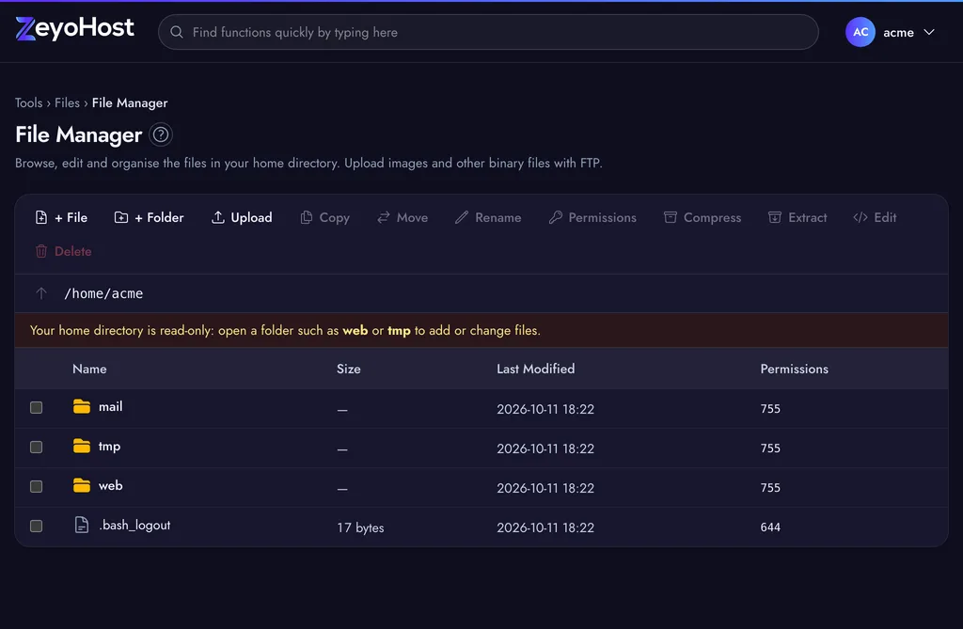The image size is (963, 629).
Task: Click the Compress toolbar button
Action: click(x=703, y=217)
